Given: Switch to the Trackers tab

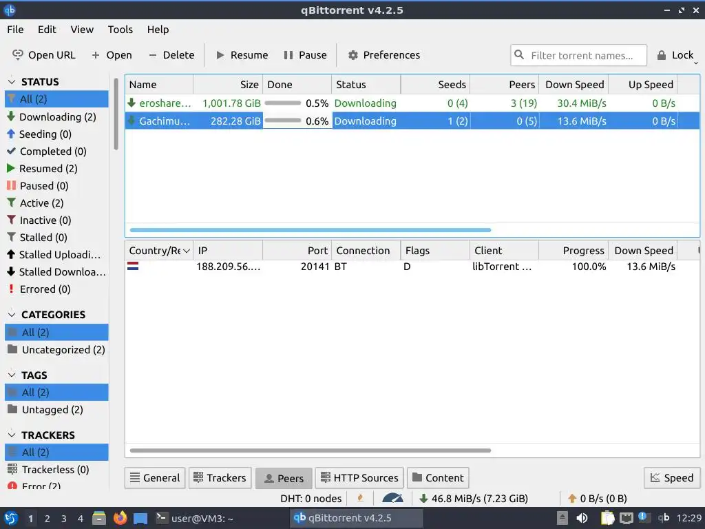Looking at the screenshot, I should [220, 478].
